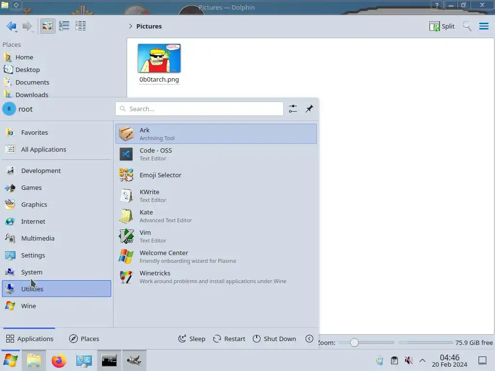
Task: Select Favorites category
Action: 57,132
